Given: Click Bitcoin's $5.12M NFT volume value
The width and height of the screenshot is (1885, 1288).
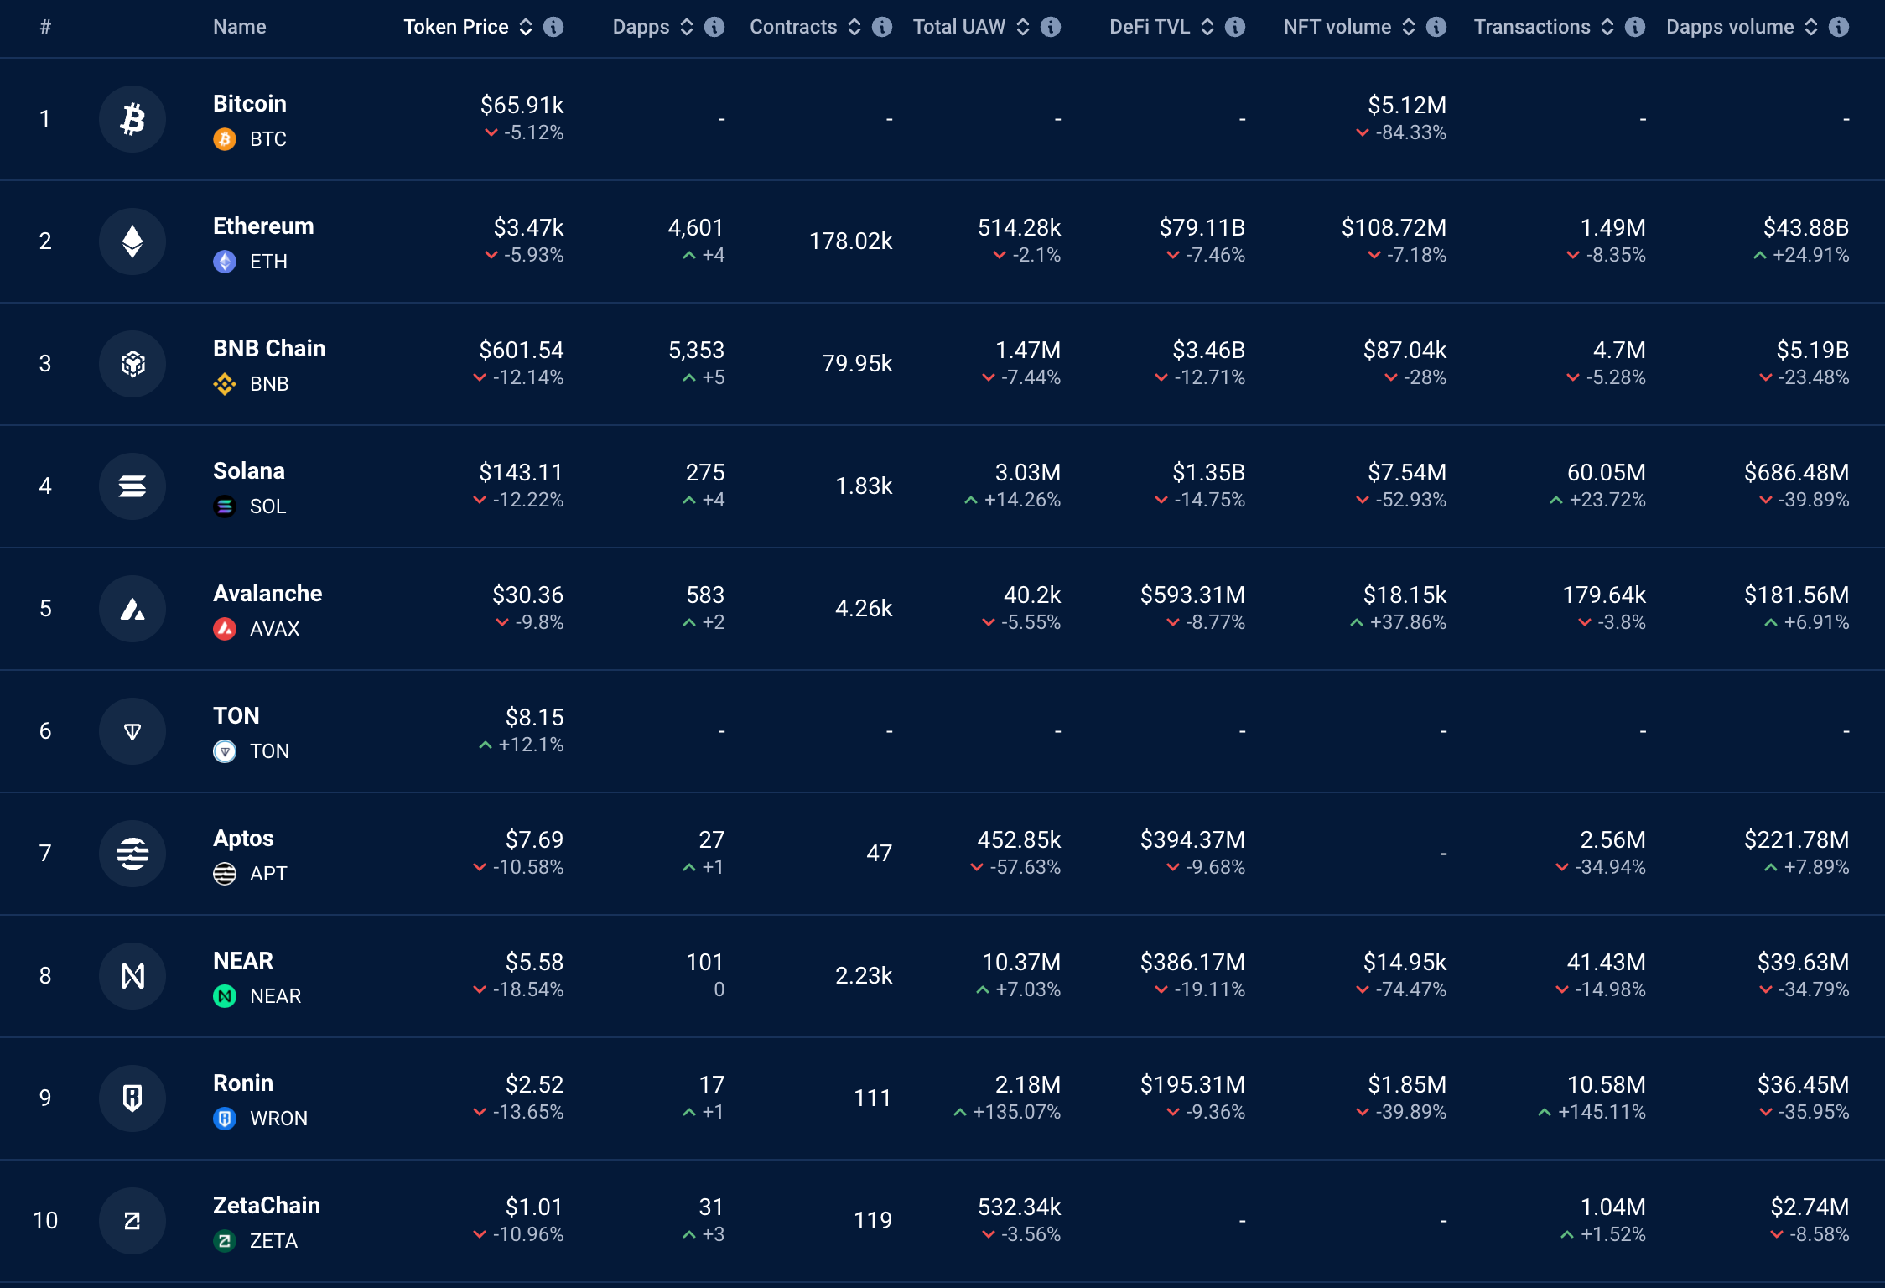Looking at the screenshot, I should [1407, 105].
